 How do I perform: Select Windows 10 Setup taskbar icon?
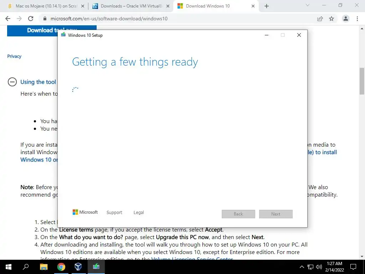click(96, 267)
